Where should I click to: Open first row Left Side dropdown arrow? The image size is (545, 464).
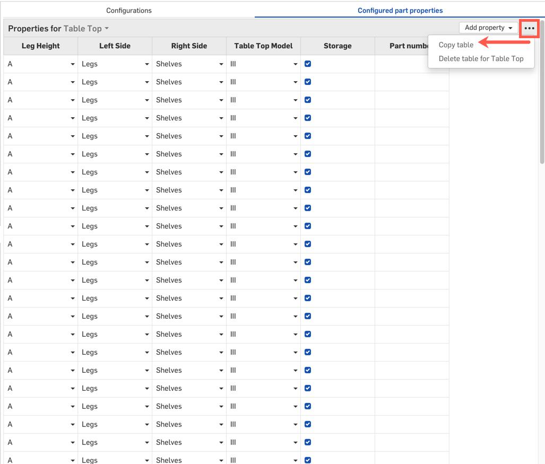pyautogui.click(x=147, y=64)
